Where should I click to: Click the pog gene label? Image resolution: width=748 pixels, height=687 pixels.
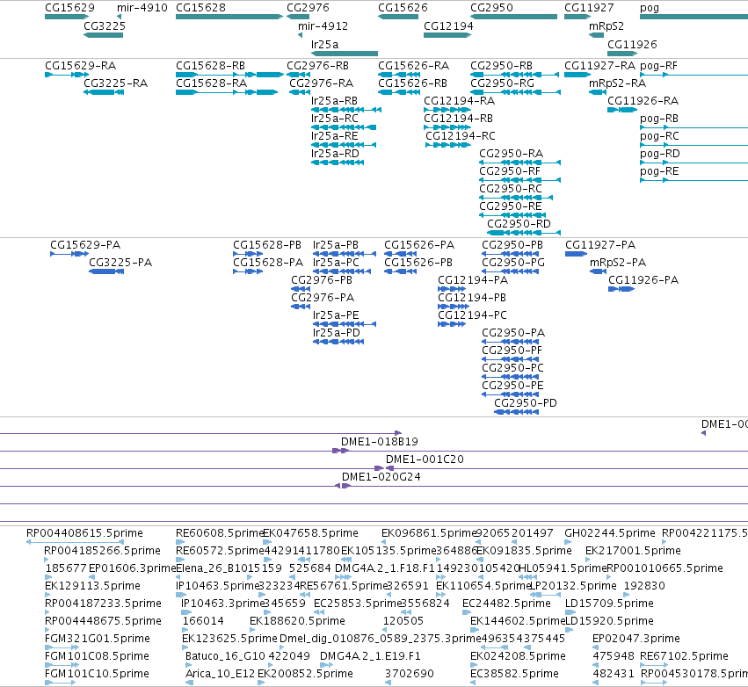[x=650, y=8]
